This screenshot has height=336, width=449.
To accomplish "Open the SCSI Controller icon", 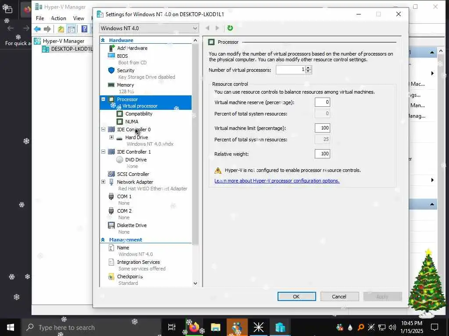I will click(x=111, y=174).
